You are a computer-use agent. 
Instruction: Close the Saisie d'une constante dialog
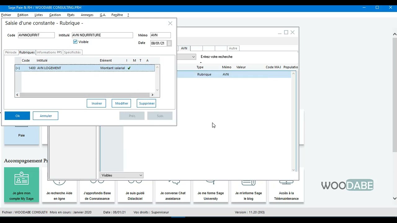pyautogui.click(x=170, y=23)
